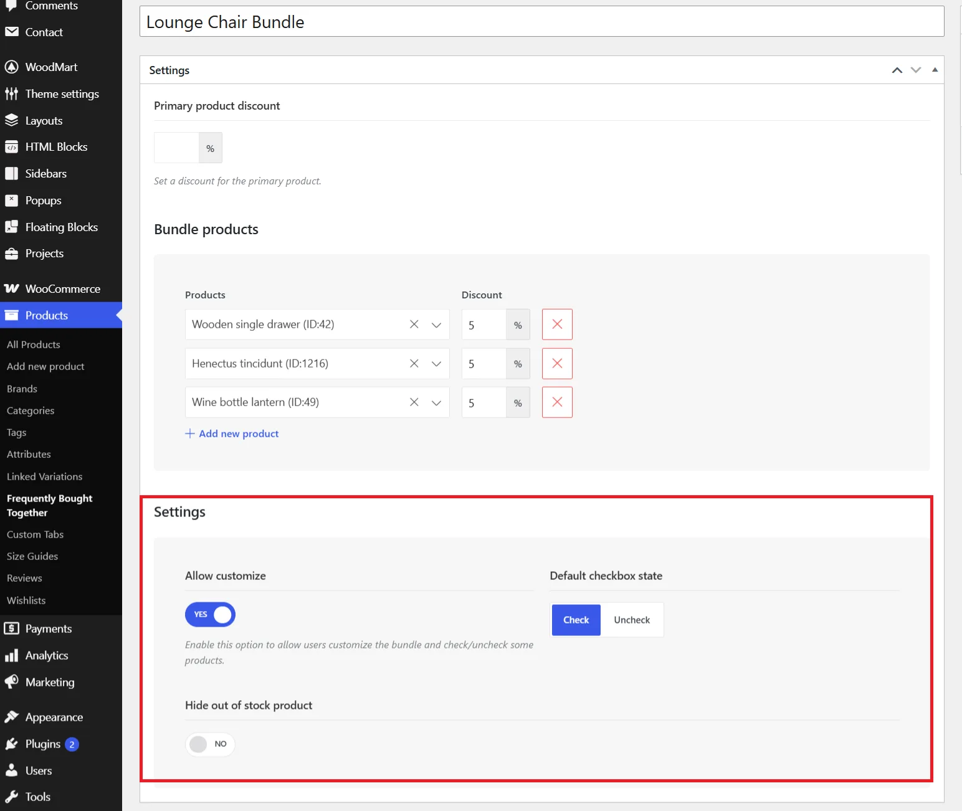Clear the Wooden single drawer selection

coord(414,325)
